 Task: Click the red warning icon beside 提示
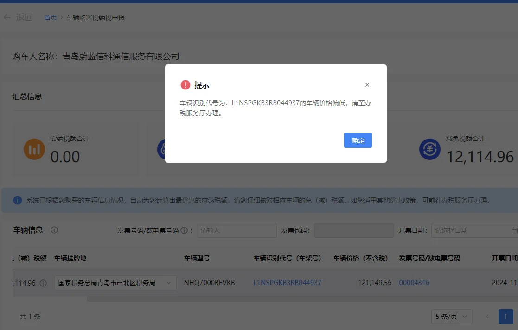185,85
